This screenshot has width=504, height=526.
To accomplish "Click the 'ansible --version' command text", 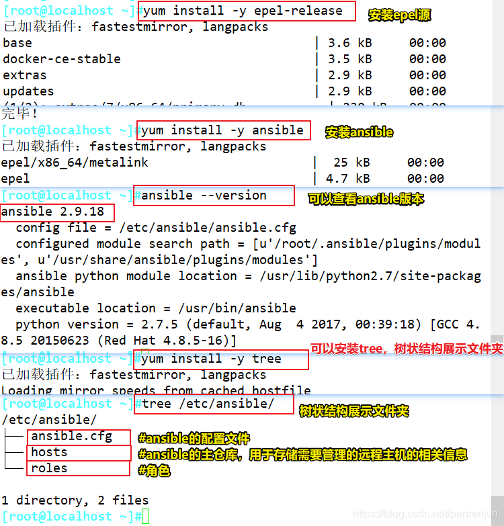I will (x=204, y=195).
